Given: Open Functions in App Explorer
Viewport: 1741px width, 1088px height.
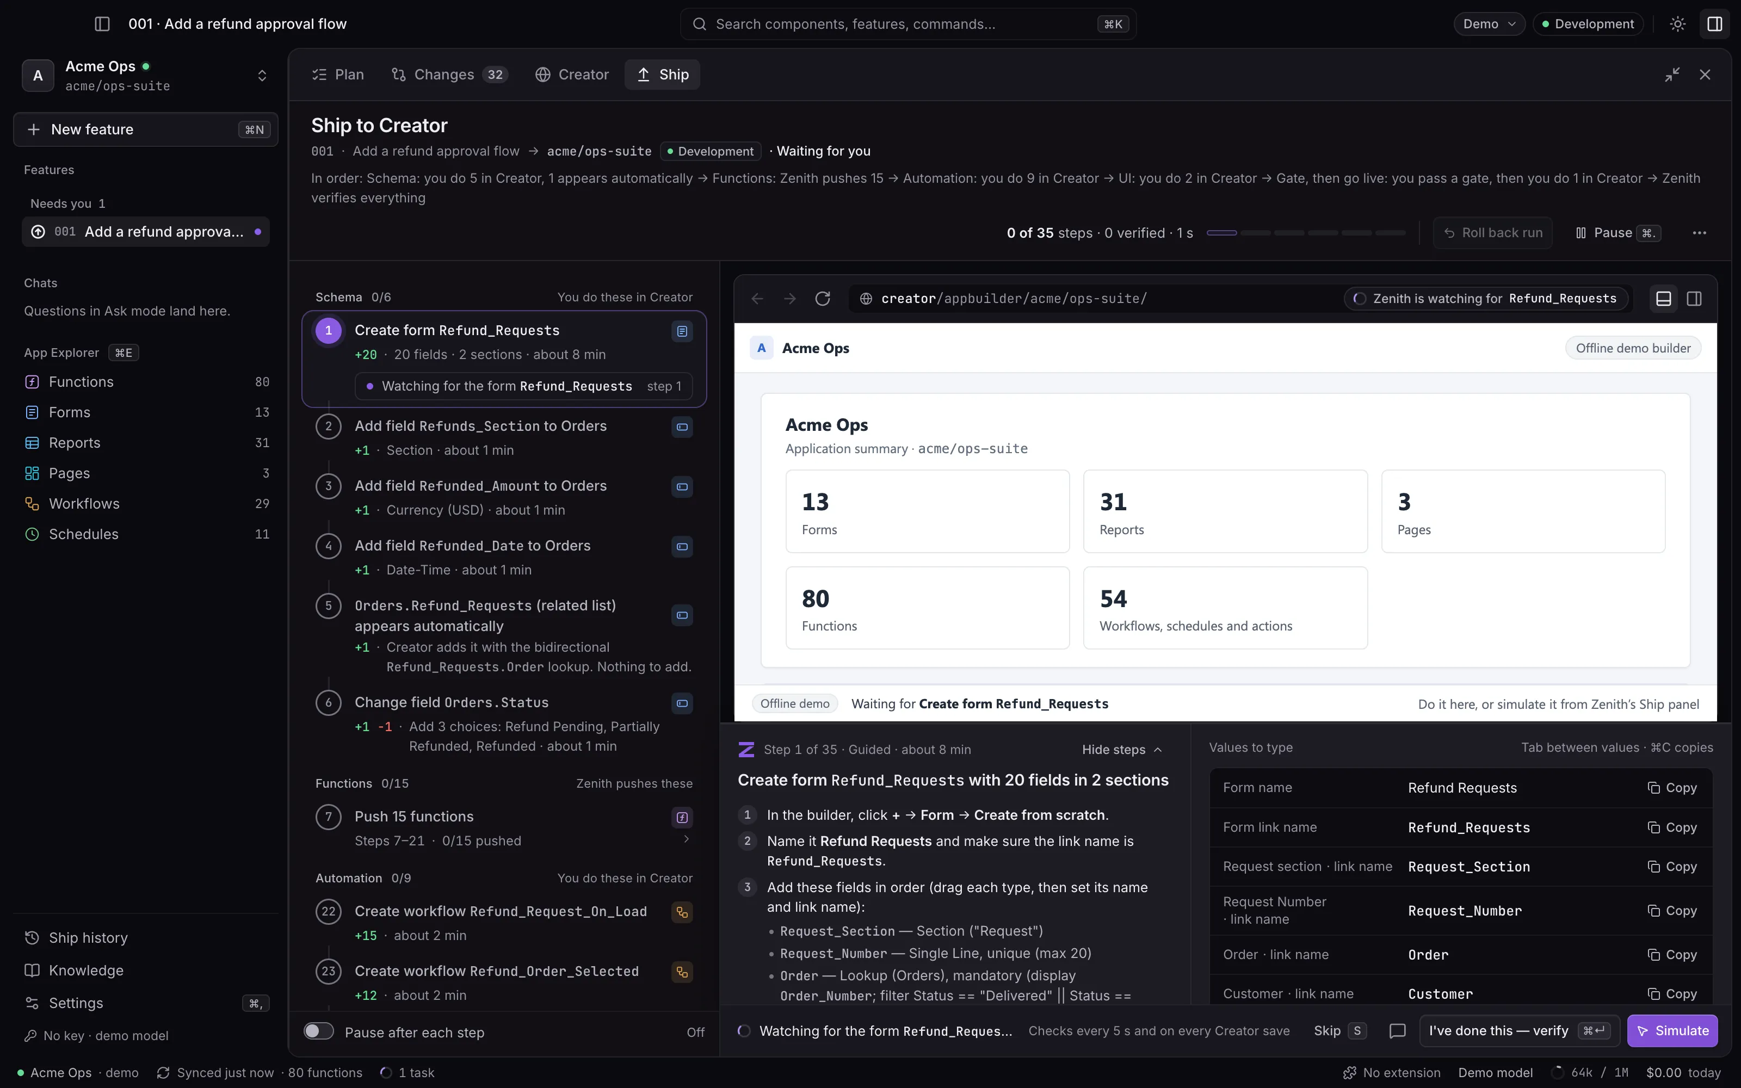Looking at the screenshot, I should click(146, 382).
